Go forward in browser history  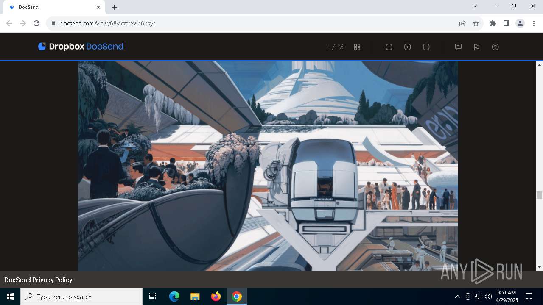23,23
